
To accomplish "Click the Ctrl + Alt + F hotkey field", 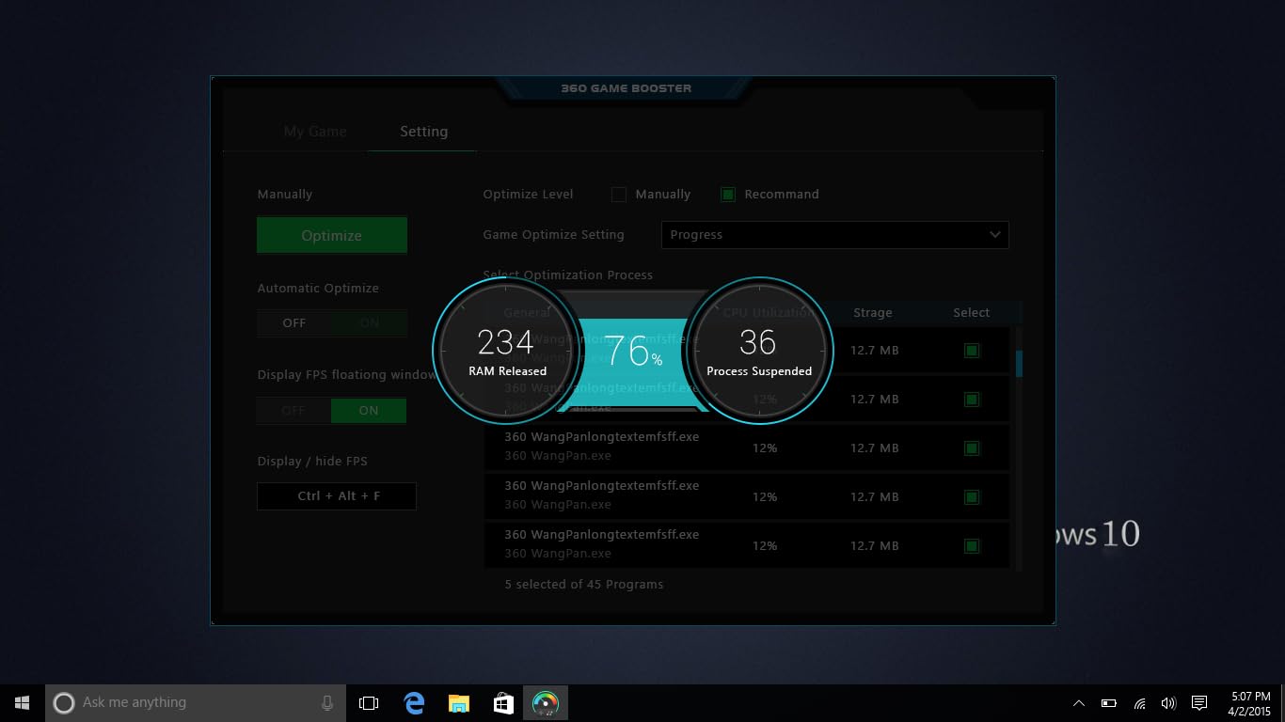I will (x=337, y=496).
